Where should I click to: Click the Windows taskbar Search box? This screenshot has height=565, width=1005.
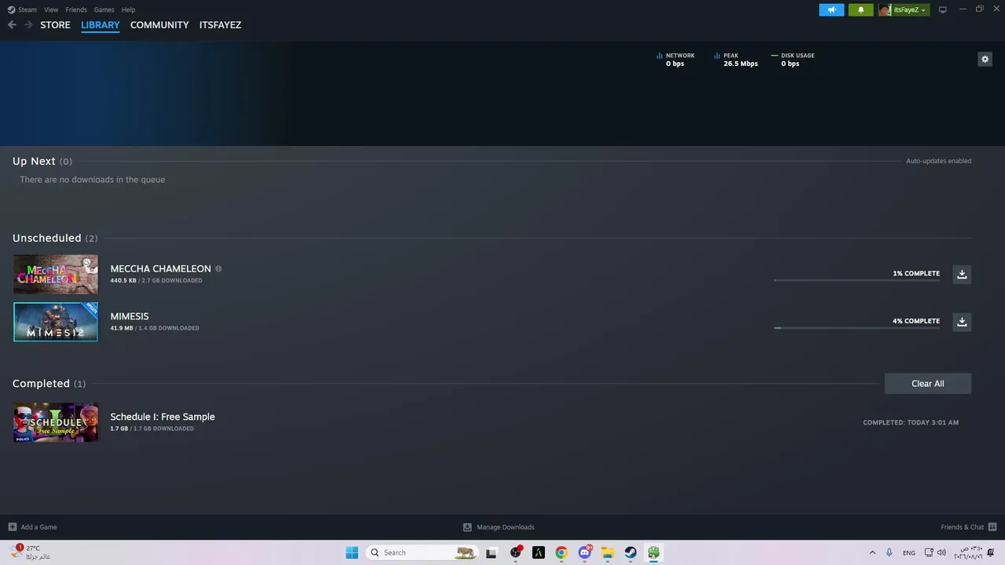point(422,552)
